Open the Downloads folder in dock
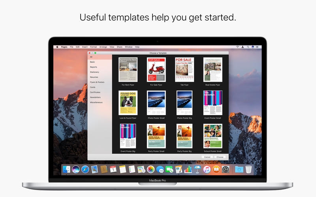This screenshot has width=316, height=197. coord(239,169)
